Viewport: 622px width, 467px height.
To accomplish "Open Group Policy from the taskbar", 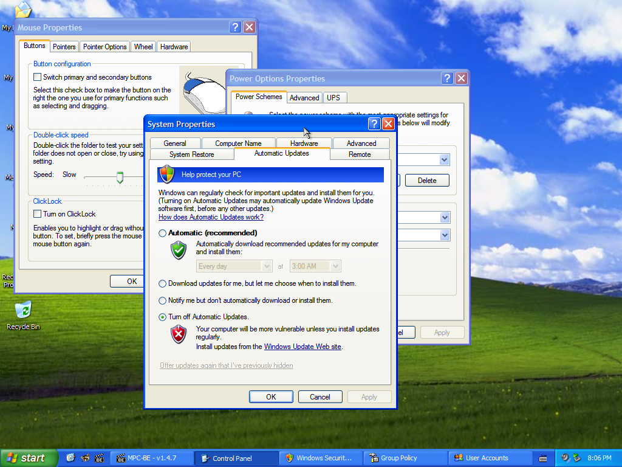I will coord(405,458).
